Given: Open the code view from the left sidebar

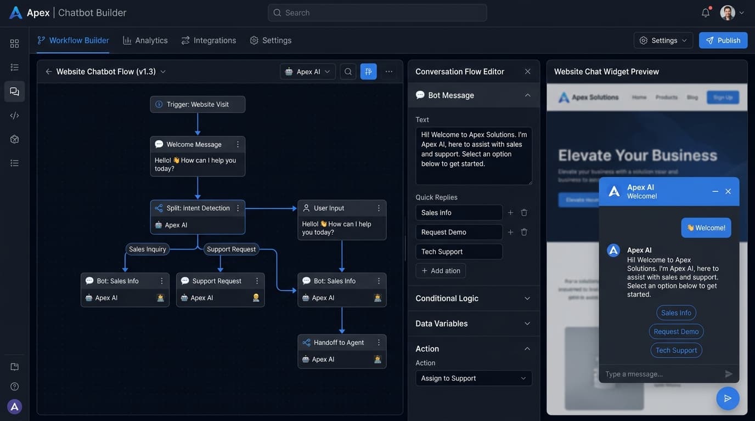Looking at the screenshot, I should tap(13, 114).
